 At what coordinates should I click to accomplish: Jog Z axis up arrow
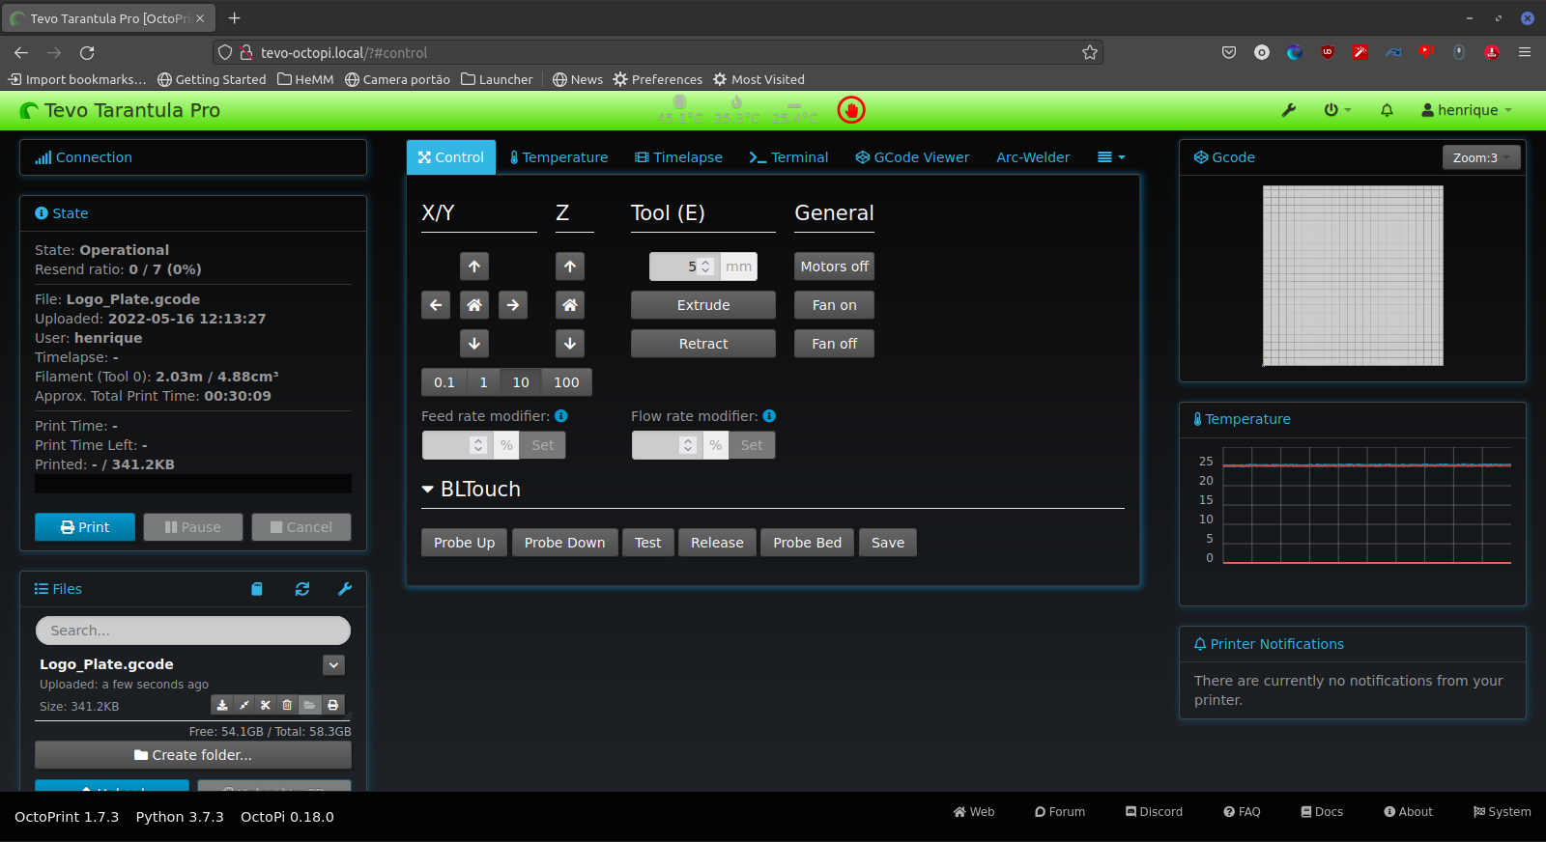(x=570, y=267)
